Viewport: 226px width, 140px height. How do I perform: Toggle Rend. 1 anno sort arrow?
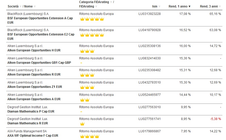coord(189,6)
